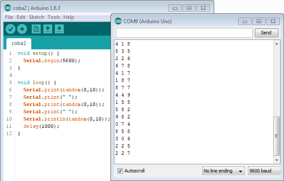Open a sketch with the up-arrow icon
Image resolution: width=284 pixels, height=181 pixels.
point(48,29)
